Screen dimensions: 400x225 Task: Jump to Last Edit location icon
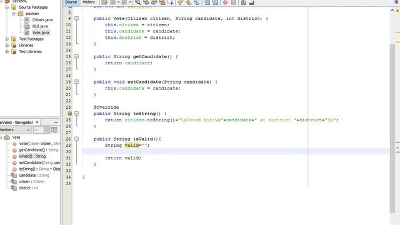pos(104,2)
